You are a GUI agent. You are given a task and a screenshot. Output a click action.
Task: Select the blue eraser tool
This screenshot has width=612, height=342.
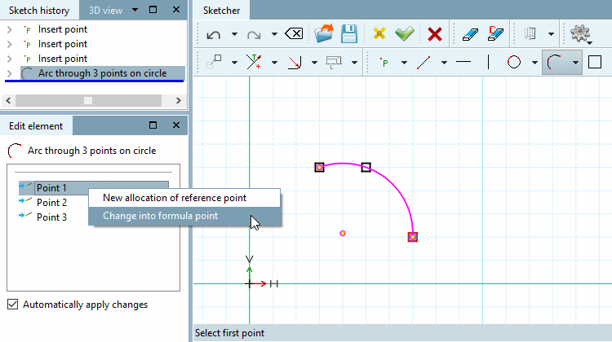tap(470, 34)
